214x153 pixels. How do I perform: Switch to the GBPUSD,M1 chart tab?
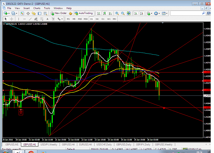click(12, 144)
